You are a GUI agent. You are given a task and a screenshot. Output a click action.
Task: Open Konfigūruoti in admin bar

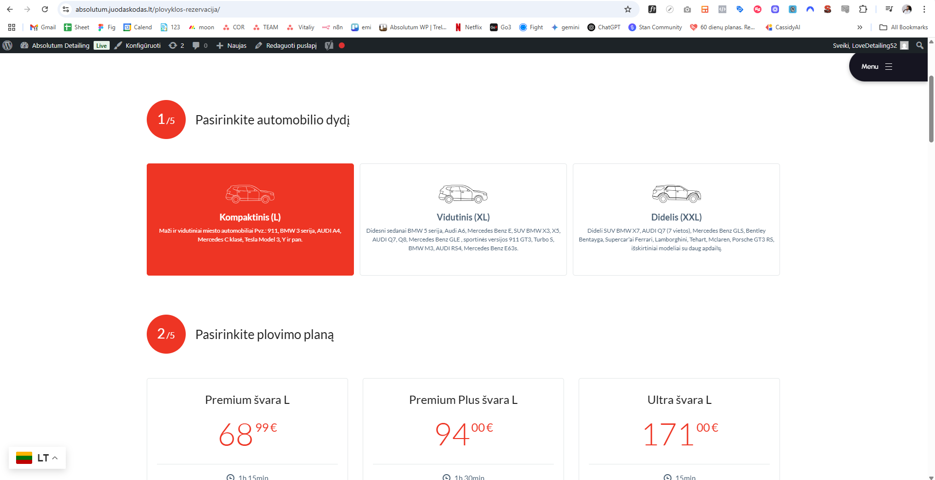click(137, 45)
